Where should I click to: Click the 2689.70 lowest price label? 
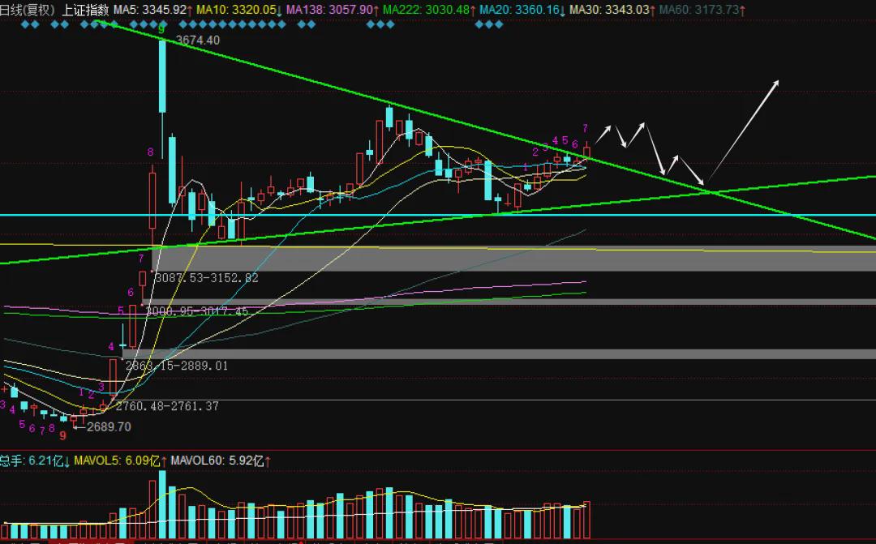(109, 426)
